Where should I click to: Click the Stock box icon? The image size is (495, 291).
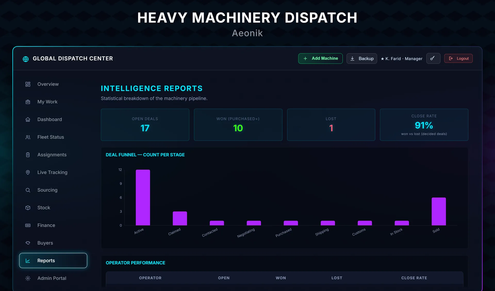[28, 208]
